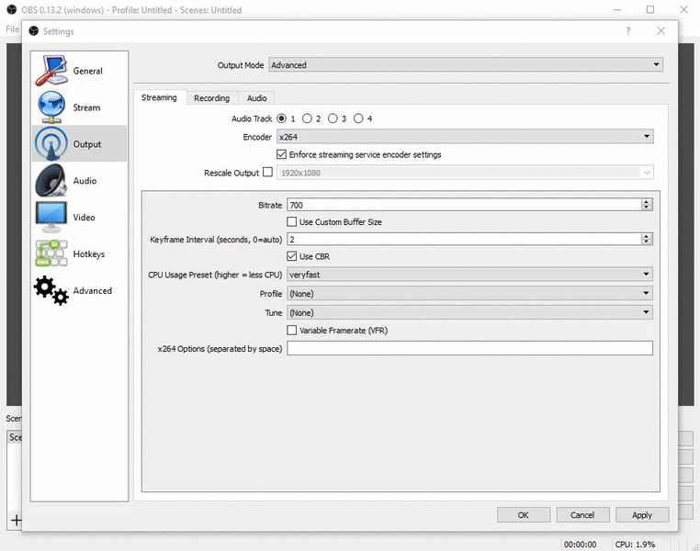Adjust the Bitrate stepper arrows
The width and height of the screenshot is (700, 551).
647,205
